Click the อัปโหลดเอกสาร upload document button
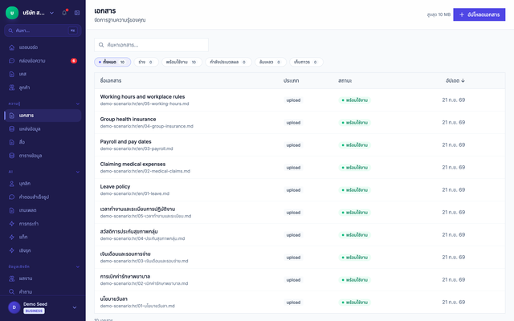 [x=479, y=14]
